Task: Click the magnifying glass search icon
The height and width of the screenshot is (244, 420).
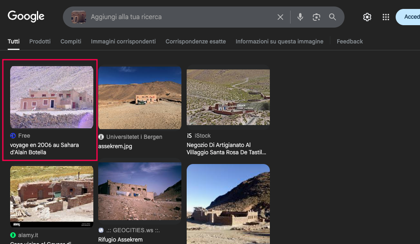Action: 333,17
